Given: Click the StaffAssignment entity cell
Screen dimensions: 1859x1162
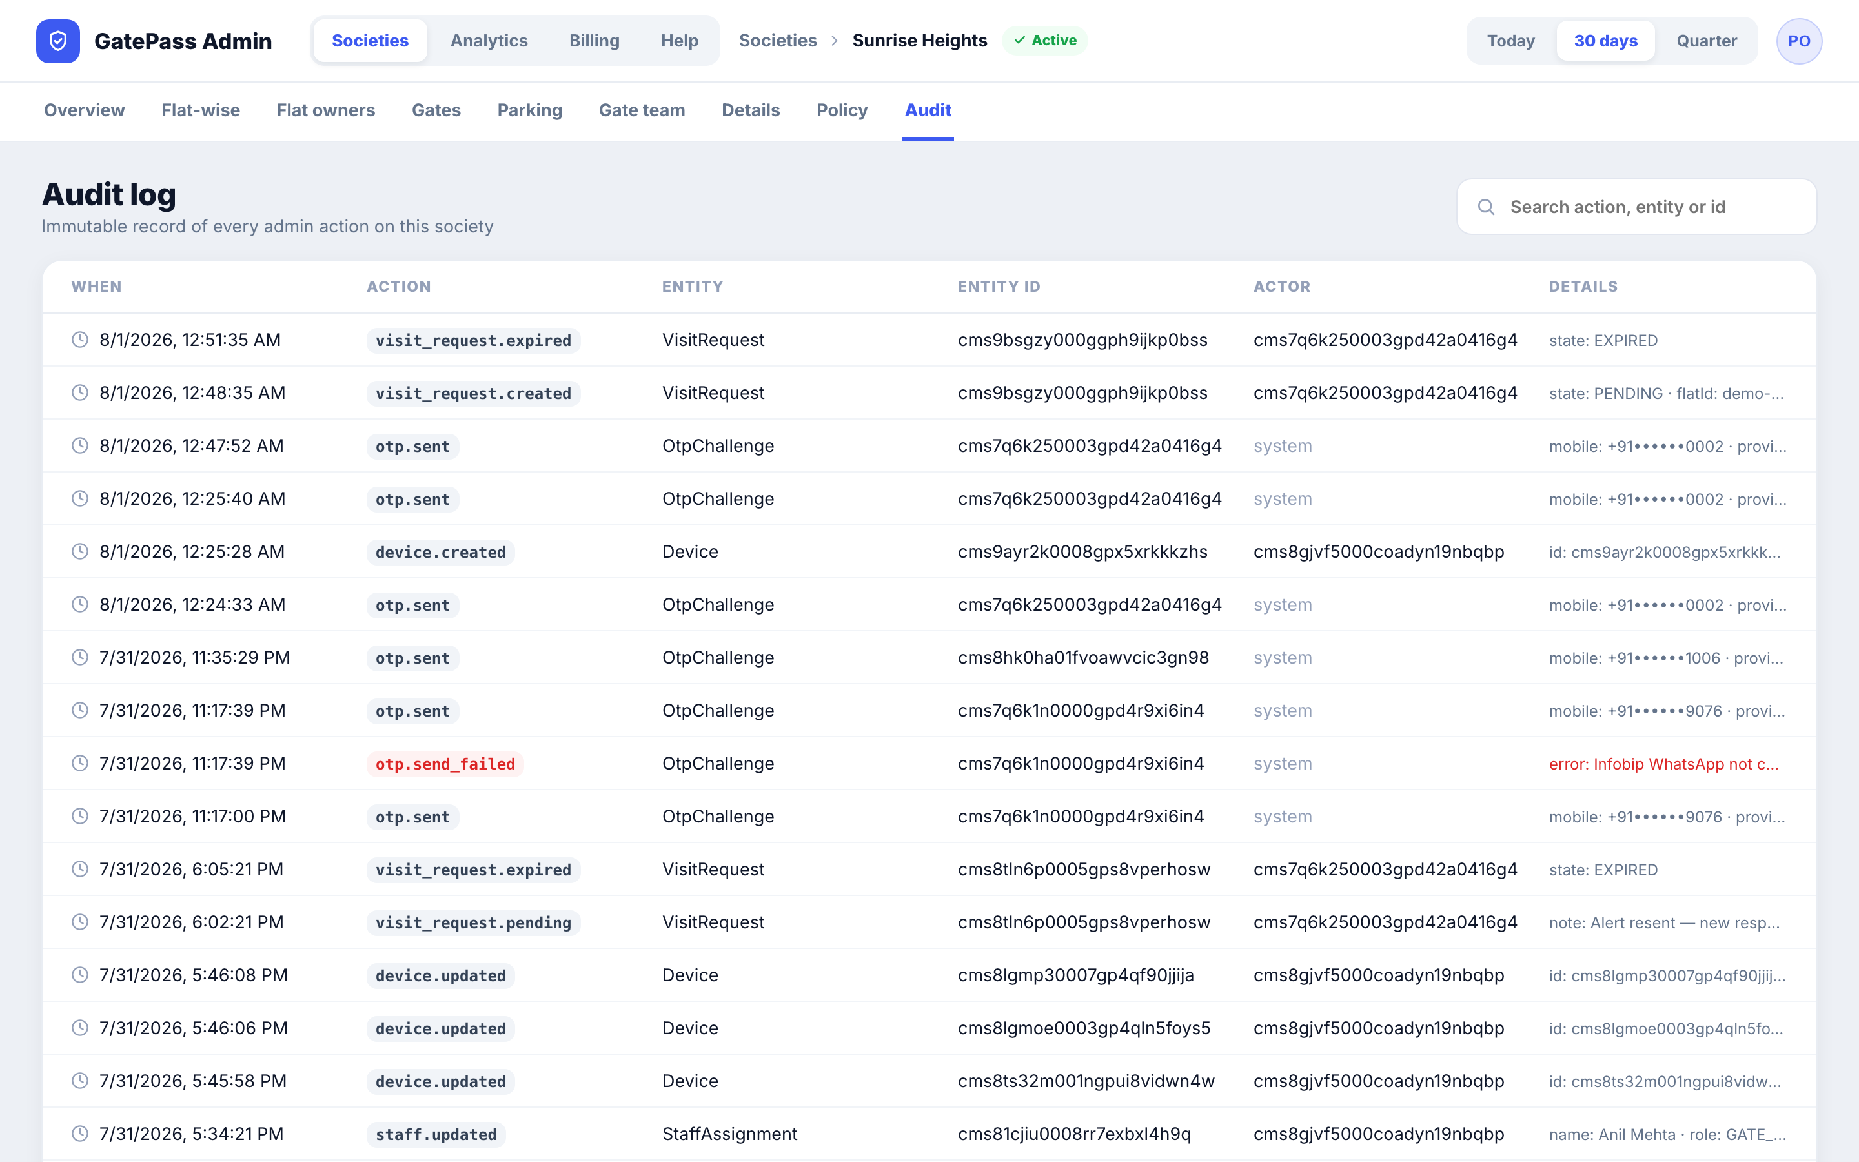Looking at the screenshot, I should coord(730,1134).
